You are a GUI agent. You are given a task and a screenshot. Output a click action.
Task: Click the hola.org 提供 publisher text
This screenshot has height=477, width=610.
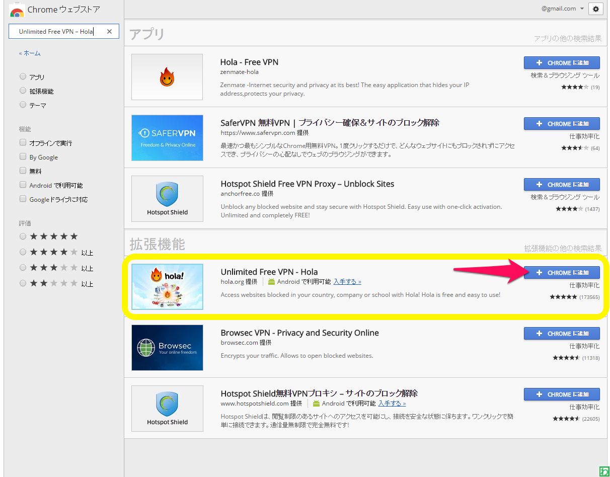pyautogui.click(x=239, y=282)
